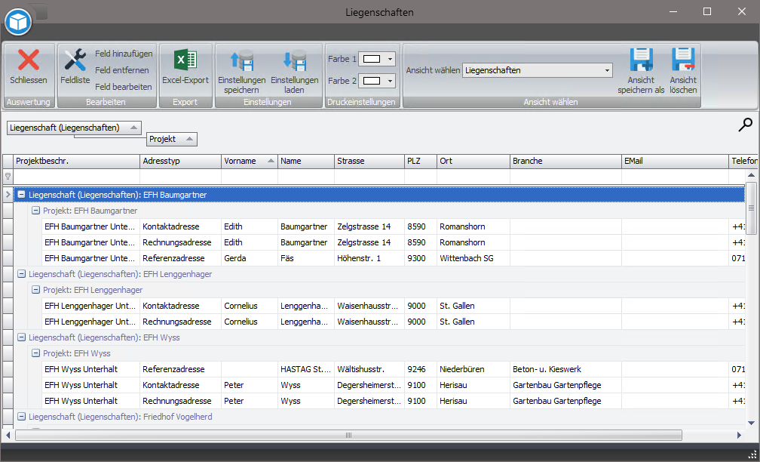Click Edith in Baumgartner Kontaktadresse row
Viewport: 760px width, 462px height.
[x=249, y=226]
